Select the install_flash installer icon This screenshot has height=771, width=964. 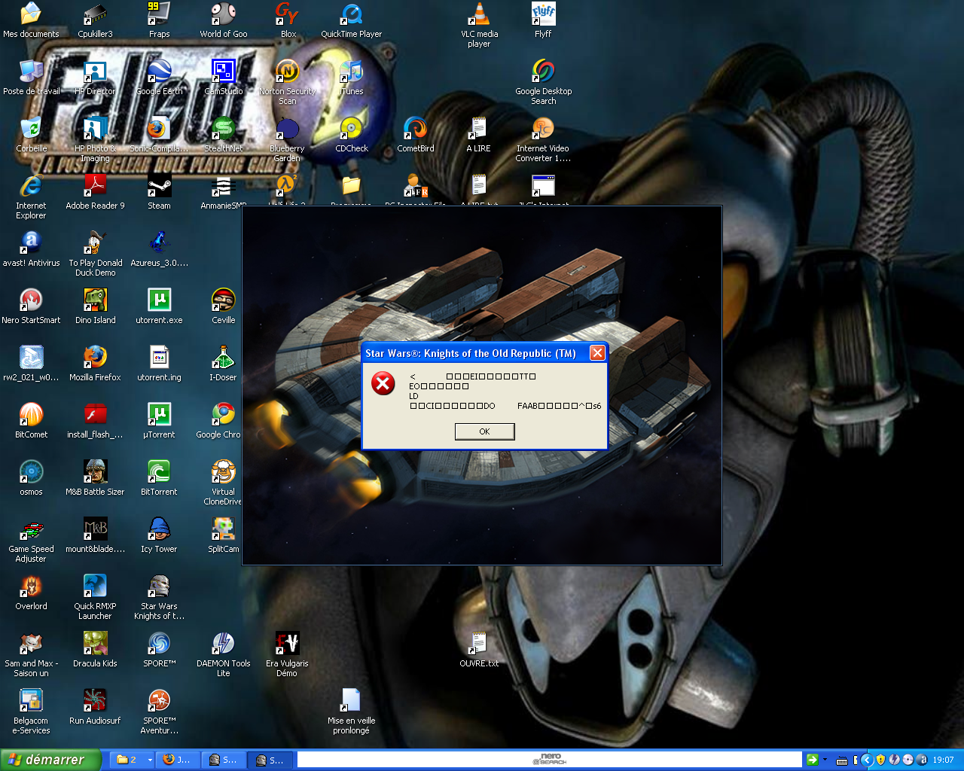95,421
